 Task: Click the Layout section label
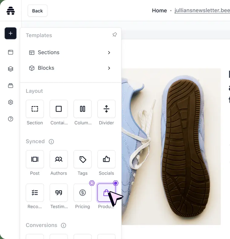pos(34,91)
